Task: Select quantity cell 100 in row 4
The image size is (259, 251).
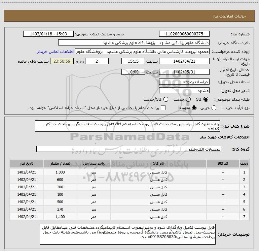Action: point(60,194)
